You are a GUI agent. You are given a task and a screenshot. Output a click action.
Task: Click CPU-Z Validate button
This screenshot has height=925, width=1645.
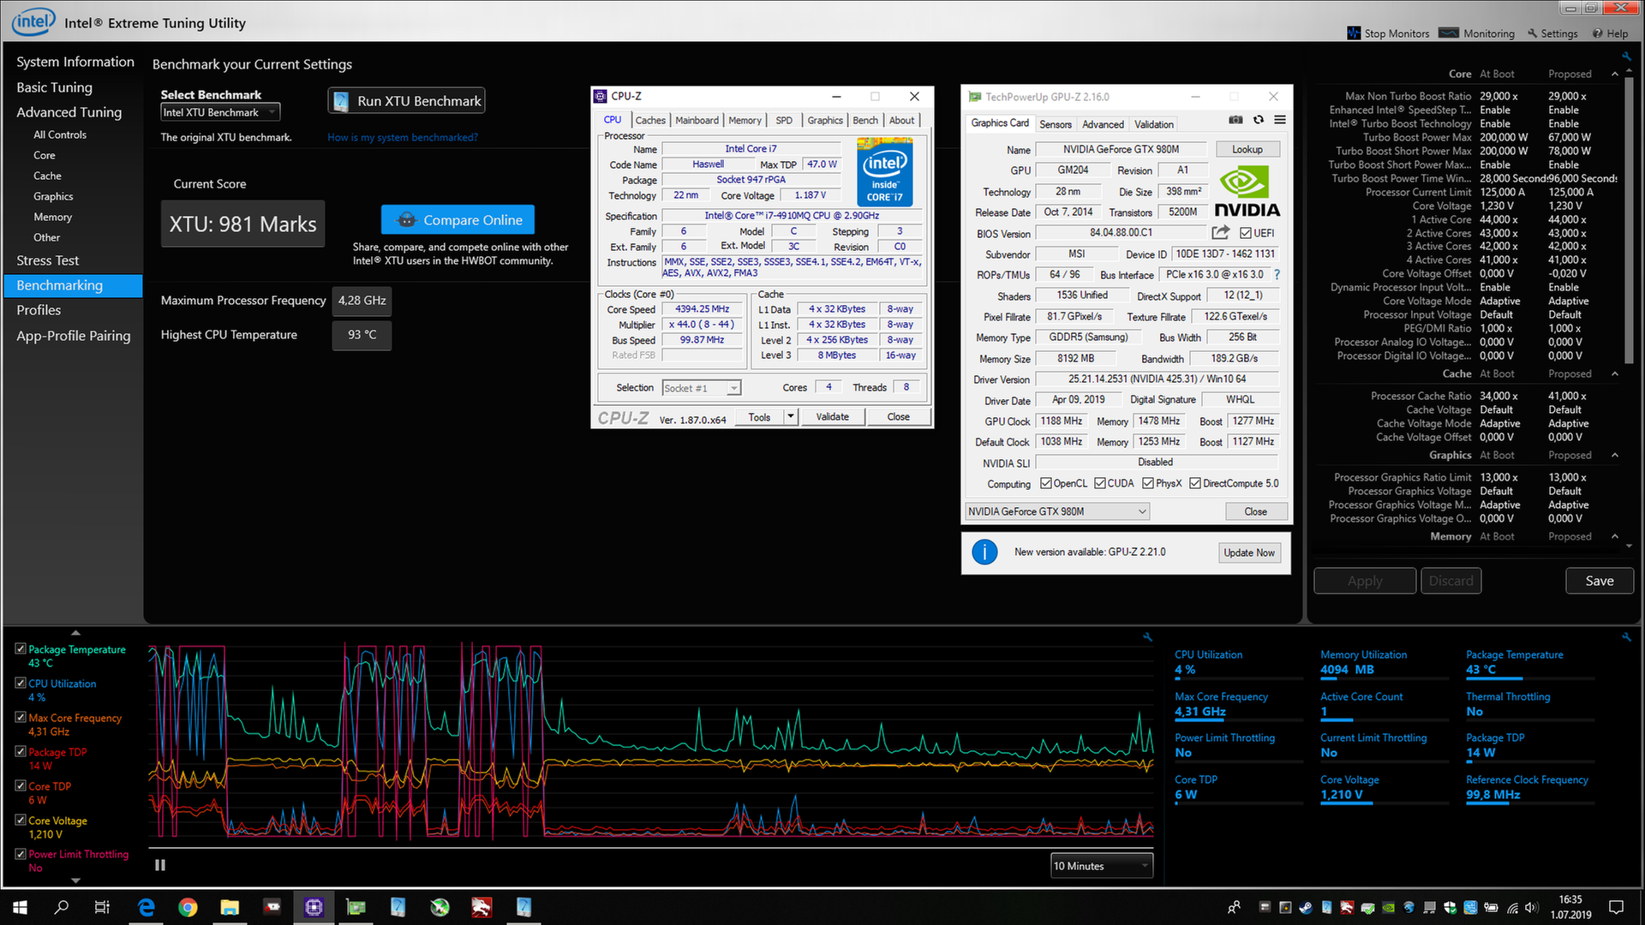click(832, 417)
